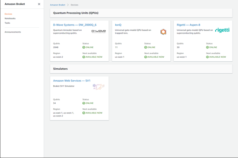The width and height of the screenshot is (238, 158).
Task: Click the Amazon Braket breadcrumb link
Action: (x=57, y=5)
